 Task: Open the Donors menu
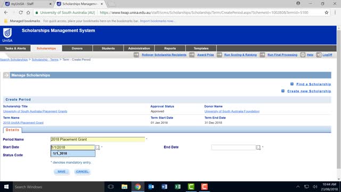point(77,49)
